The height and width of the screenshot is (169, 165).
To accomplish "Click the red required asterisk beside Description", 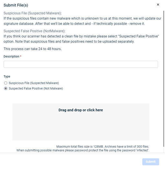I will click(x=21, y=56).
